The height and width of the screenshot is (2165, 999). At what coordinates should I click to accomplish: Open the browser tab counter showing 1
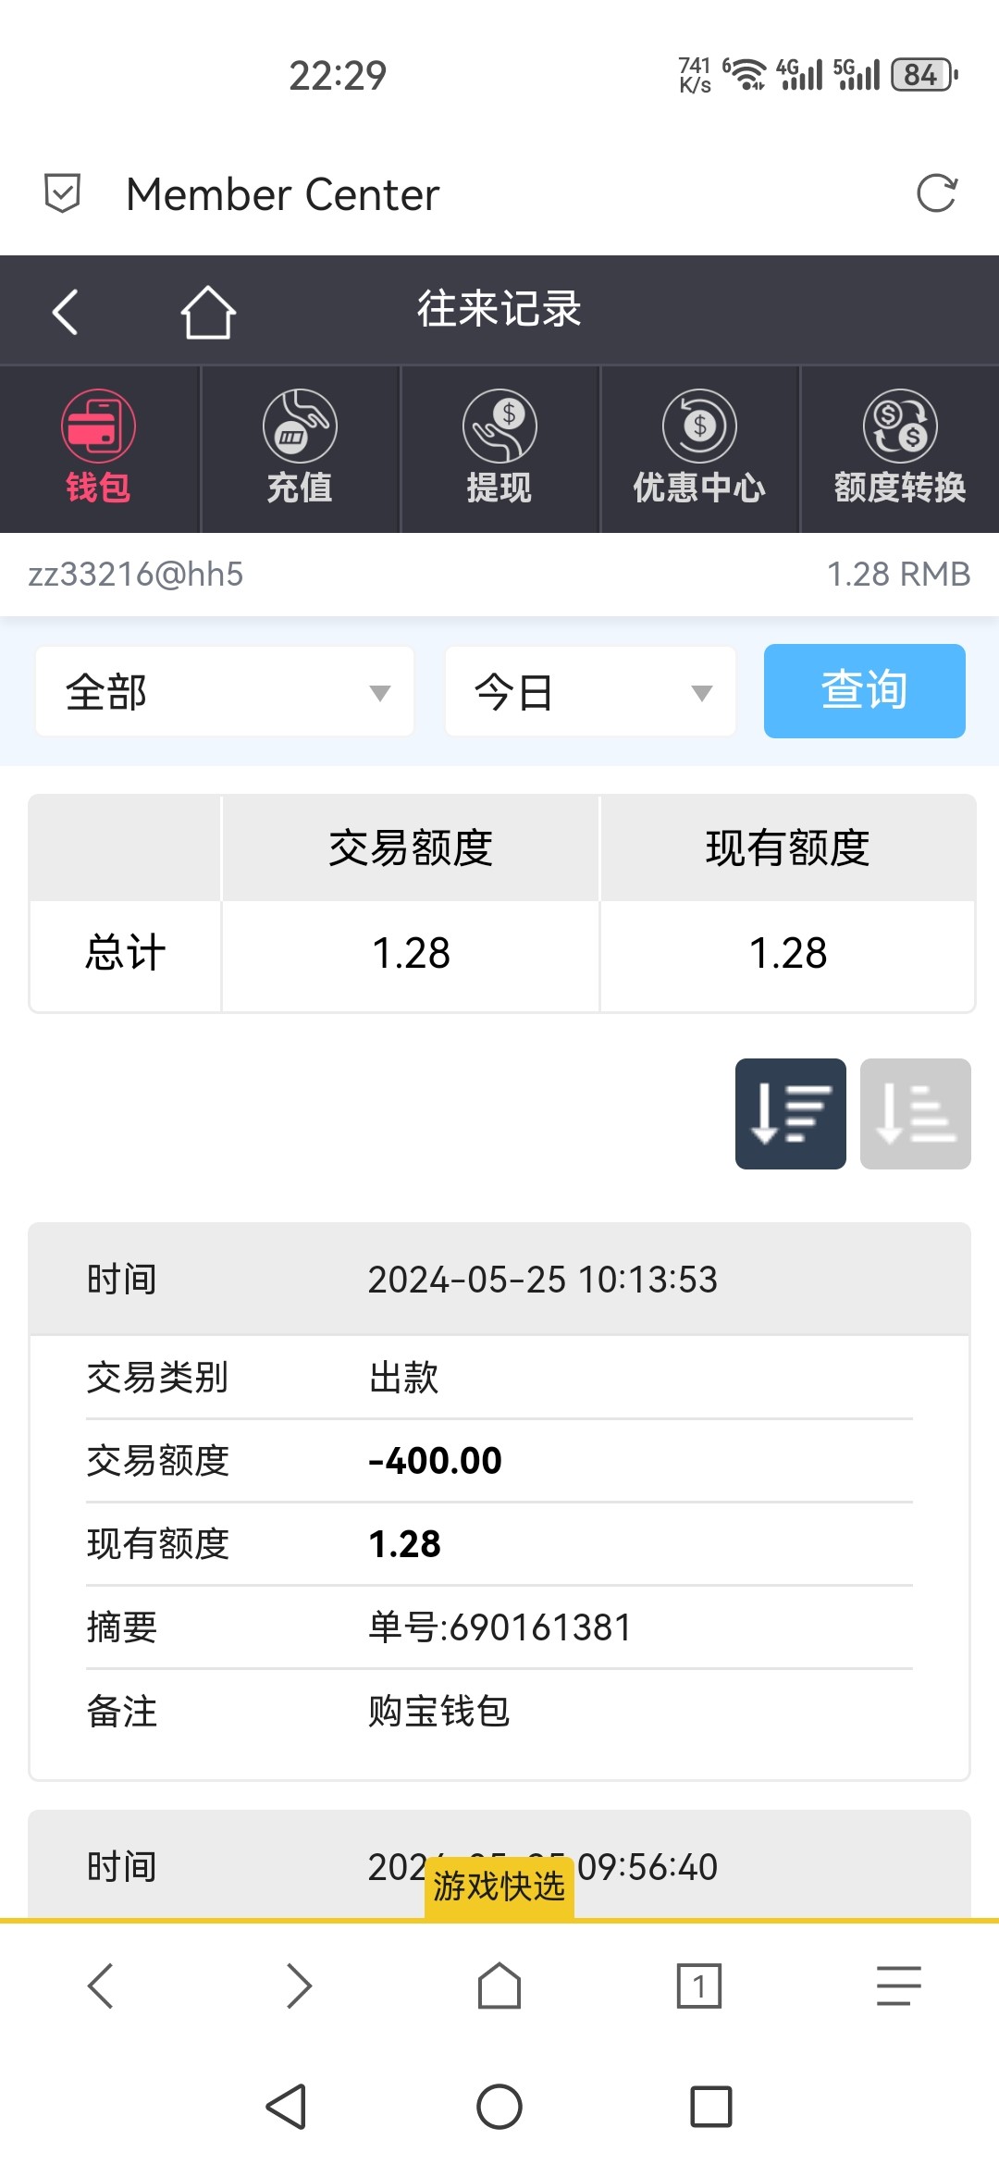[699, 1985]
